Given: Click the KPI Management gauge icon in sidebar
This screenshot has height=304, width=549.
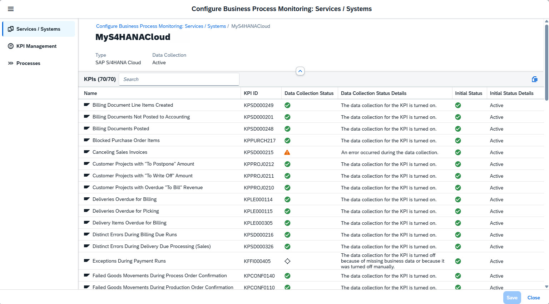Looking at the screenshot, I should 11,46.
